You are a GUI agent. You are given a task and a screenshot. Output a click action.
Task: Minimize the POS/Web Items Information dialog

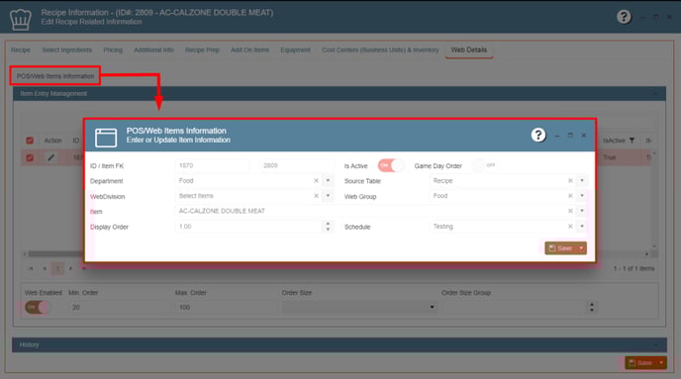[557, 136]
